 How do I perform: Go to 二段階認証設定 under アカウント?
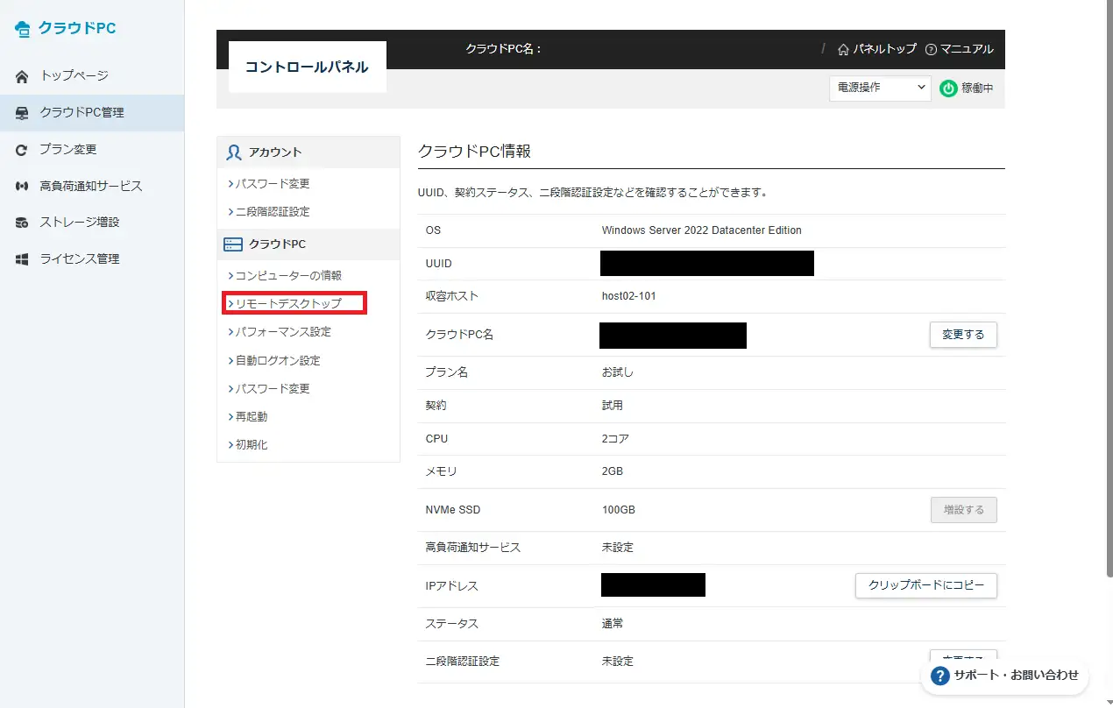click(272, 211)
